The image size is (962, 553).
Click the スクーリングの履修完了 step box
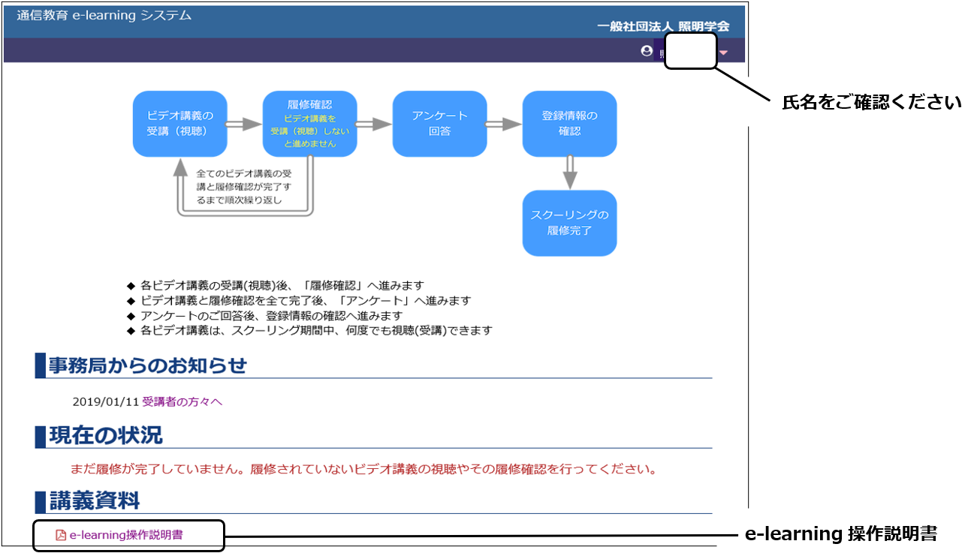pyautogui.click(x=570, y=223)
